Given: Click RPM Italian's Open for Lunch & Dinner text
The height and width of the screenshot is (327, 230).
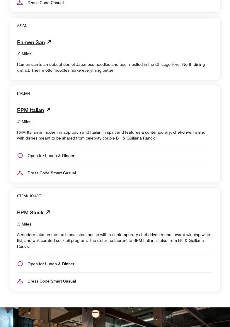Looking at the screenshot, I should click(x=51, y=156).
